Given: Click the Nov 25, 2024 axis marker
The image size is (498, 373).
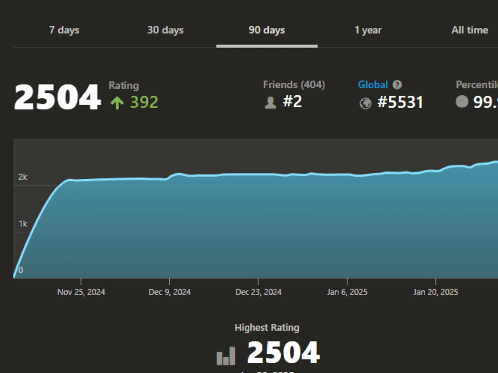Looking at the screenshot, I should pos(81,292).
